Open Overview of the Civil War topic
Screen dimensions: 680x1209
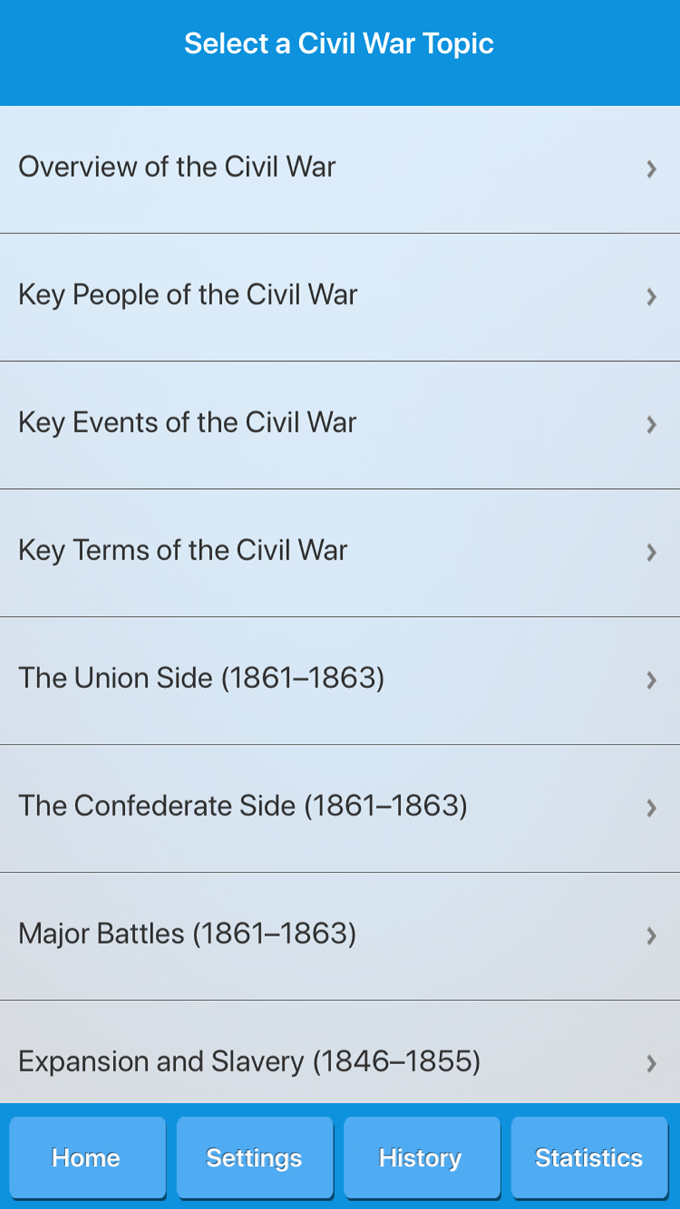(177, 167)
